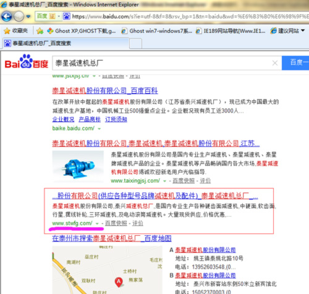Click the greyed Forward navigation button

coord(19,16)
